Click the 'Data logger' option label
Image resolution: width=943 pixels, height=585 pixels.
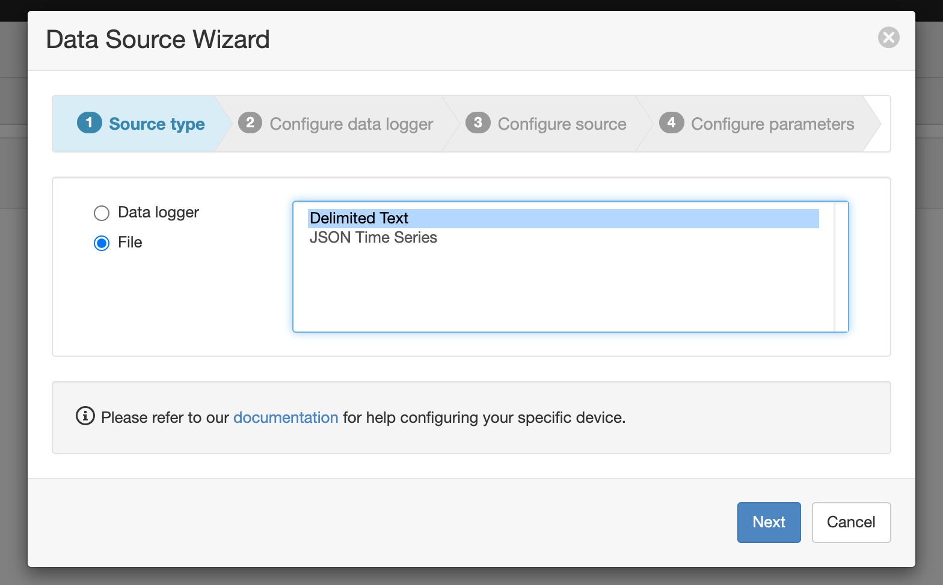158,213
